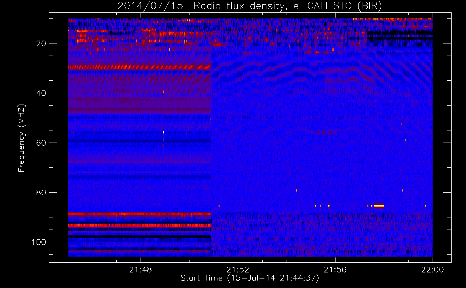Click the date '2014/07/15' in the title

pos(150,6)
